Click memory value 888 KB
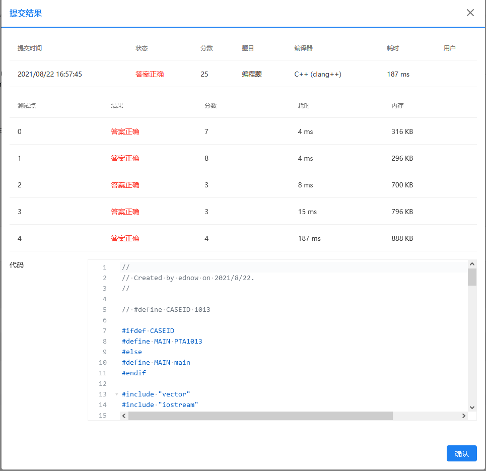486x471 pixels. [x=402, y=238]
